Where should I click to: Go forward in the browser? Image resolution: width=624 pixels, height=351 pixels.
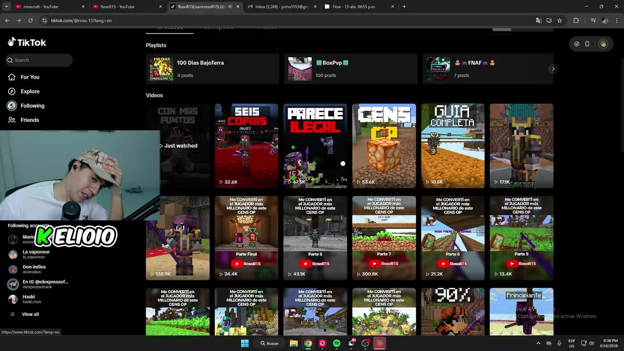coord(19,20)
